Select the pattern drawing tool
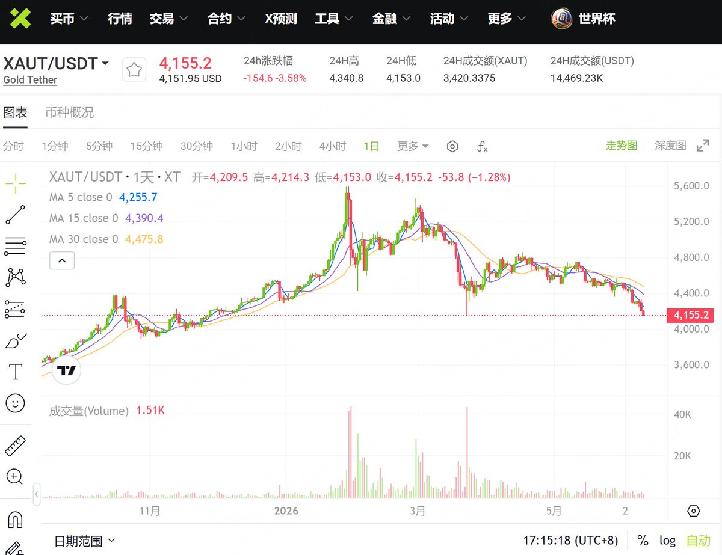 [15, 277]
